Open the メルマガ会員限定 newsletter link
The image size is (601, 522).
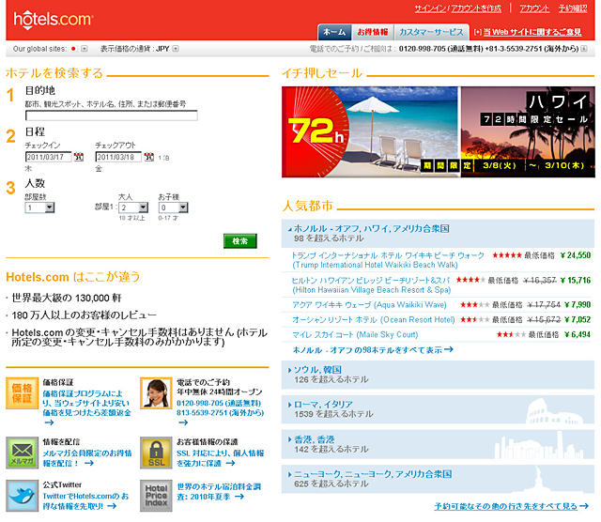pos(87,458)
